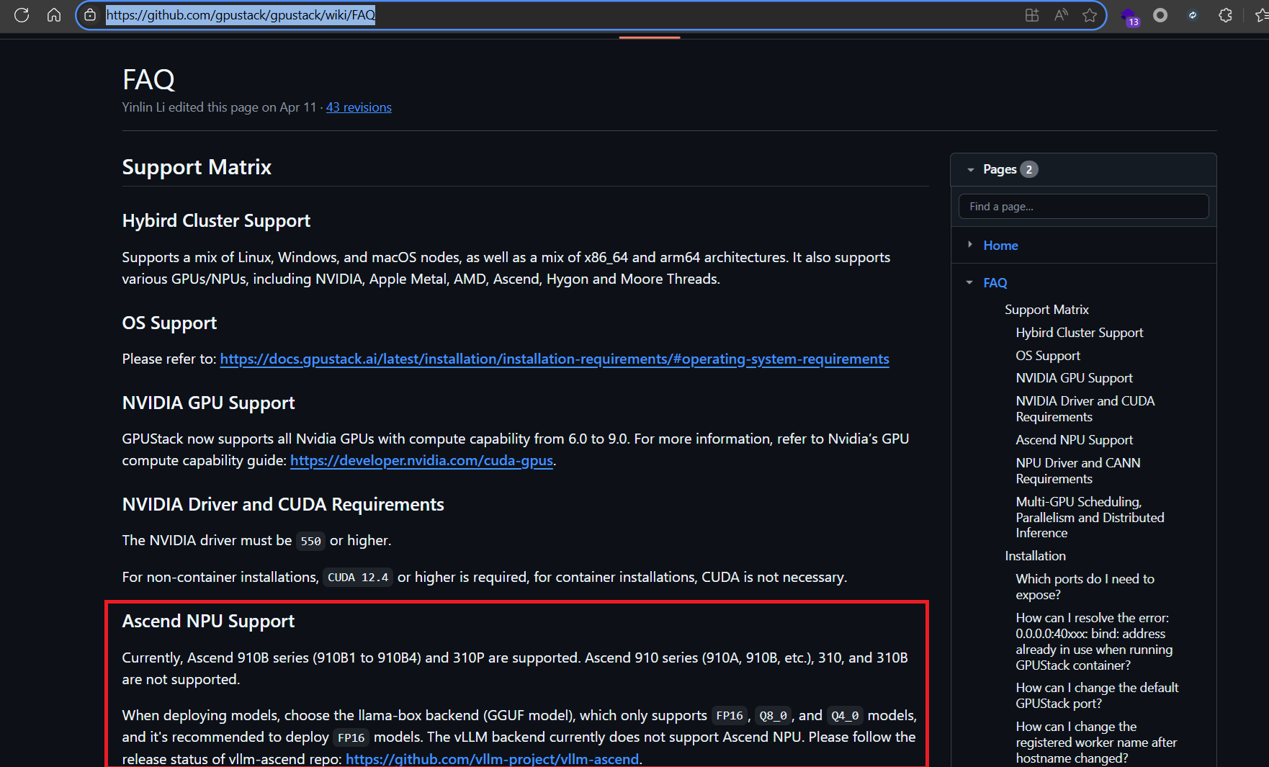This screenshot has width=1269, height=767.
Task: Click the 550 driver version code
Action: (x=311, y=541)
